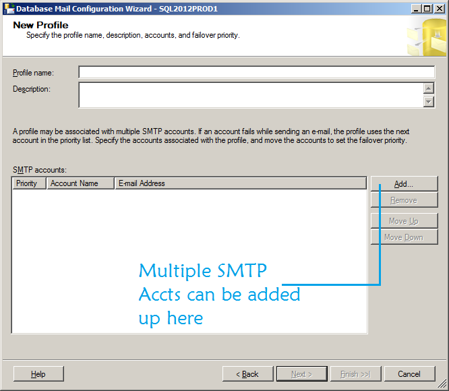The width and height of the screenshot is (449, 391).
Task: Focus the Description text box
Action: tap(249, 95)
